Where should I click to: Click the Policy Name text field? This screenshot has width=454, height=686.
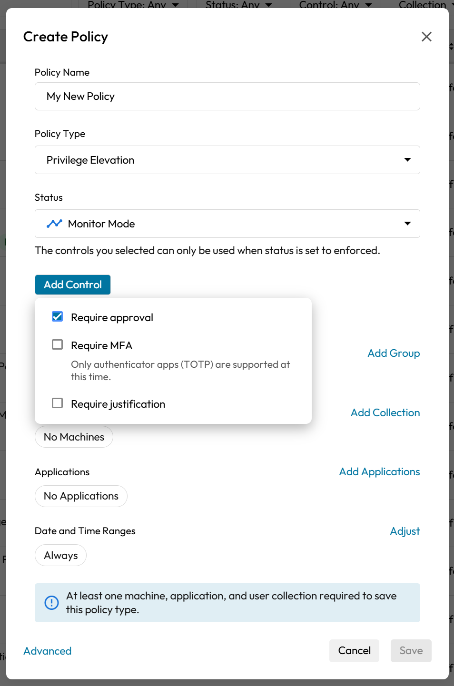227,97
